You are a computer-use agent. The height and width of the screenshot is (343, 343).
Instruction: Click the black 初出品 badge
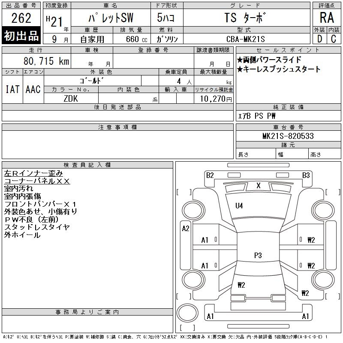coord(21,36)
